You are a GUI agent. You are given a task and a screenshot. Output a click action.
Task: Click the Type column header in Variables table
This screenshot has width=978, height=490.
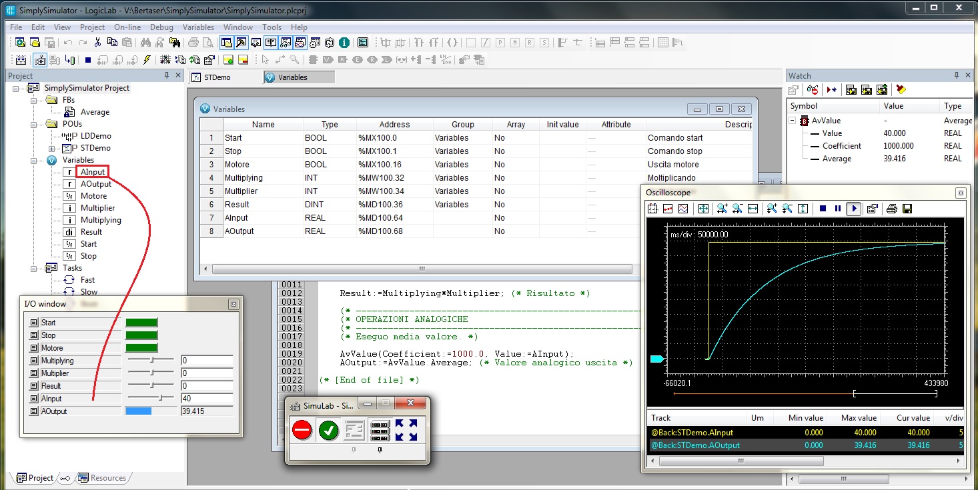(330, 125)
